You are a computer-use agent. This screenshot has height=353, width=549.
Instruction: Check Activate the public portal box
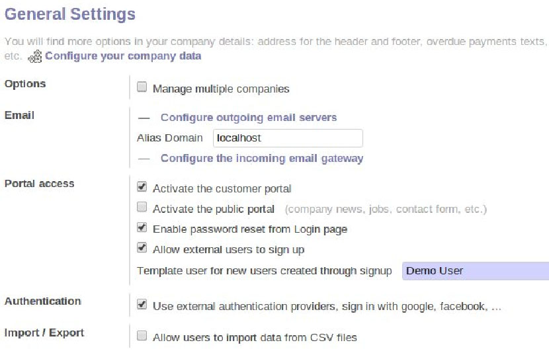coord(142,208)
